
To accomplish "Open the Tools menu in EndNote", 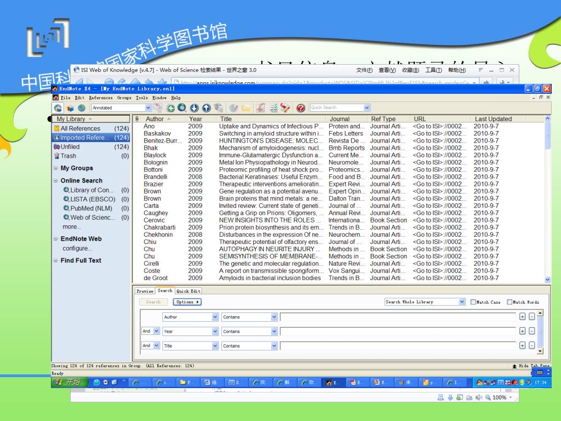I will 142,98.
